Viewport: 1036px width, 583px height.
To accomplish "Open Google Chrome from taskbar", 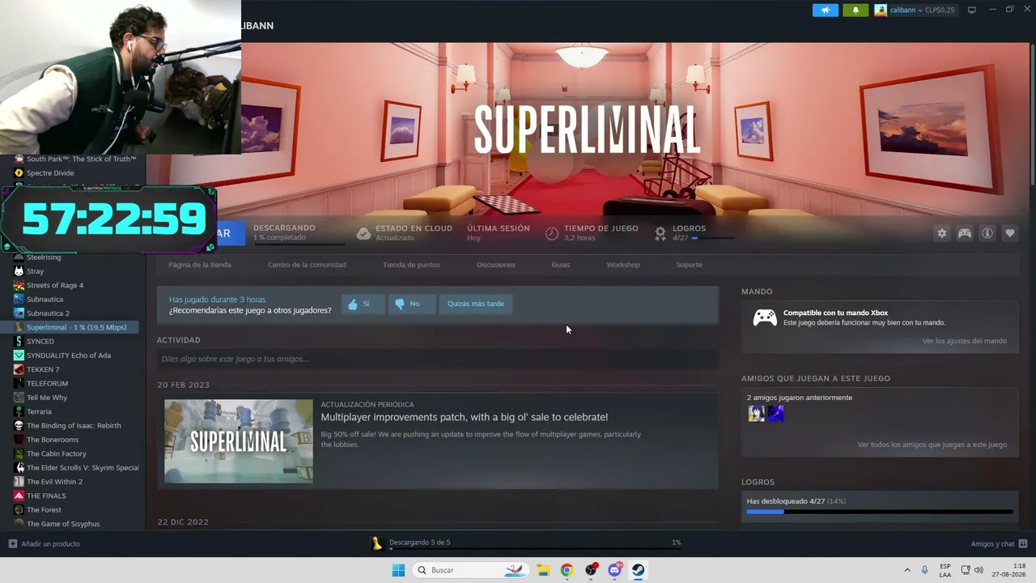I will pyautogui.click(x=567, y=570).
